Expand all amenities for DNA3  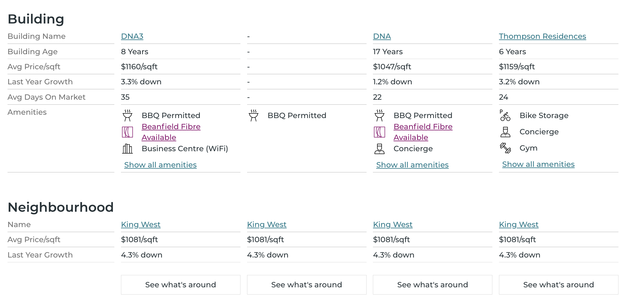click(160, 165)
